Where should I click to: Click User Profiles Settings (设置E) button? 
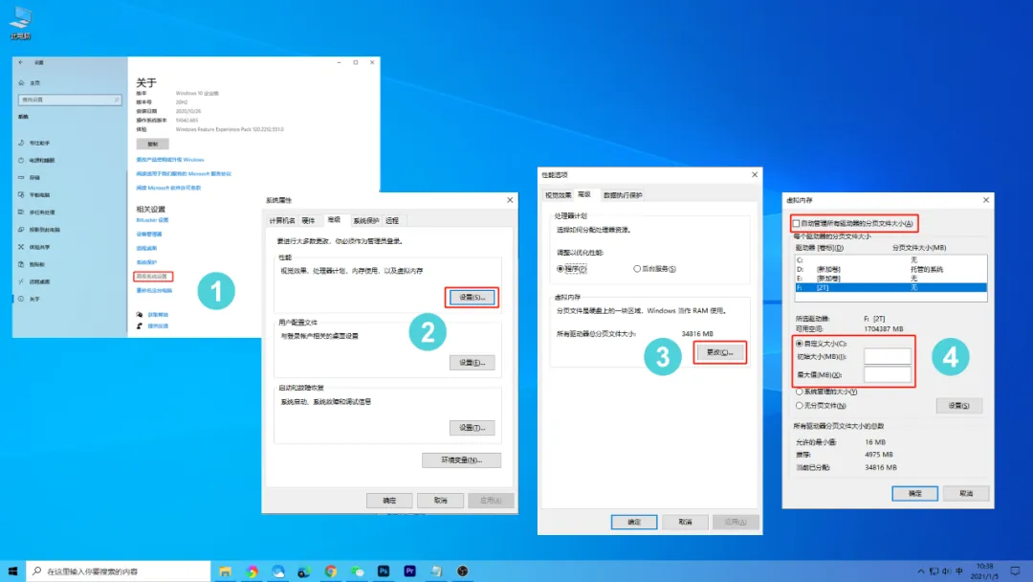coord(472,363)
